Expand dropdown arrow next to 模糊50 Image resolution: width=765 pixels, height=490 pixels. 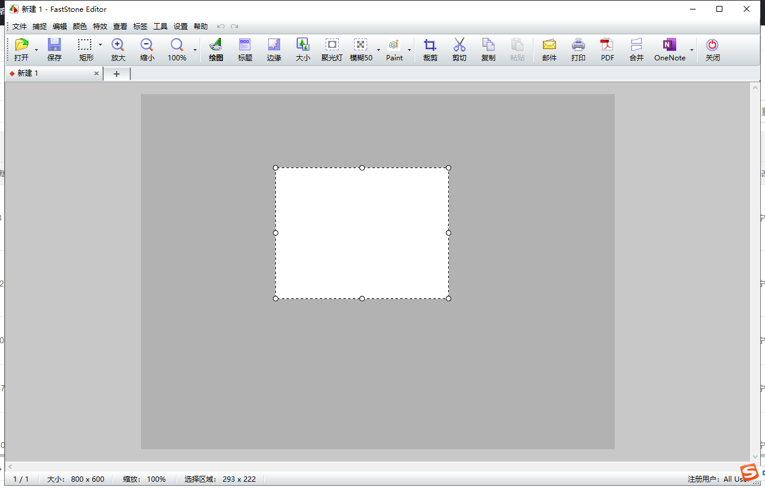click(x=378, y=50)
